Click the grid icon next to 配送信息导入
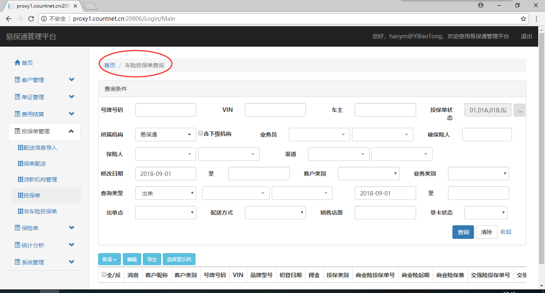Viewport: 545px width, 293px height. point(21,148)
